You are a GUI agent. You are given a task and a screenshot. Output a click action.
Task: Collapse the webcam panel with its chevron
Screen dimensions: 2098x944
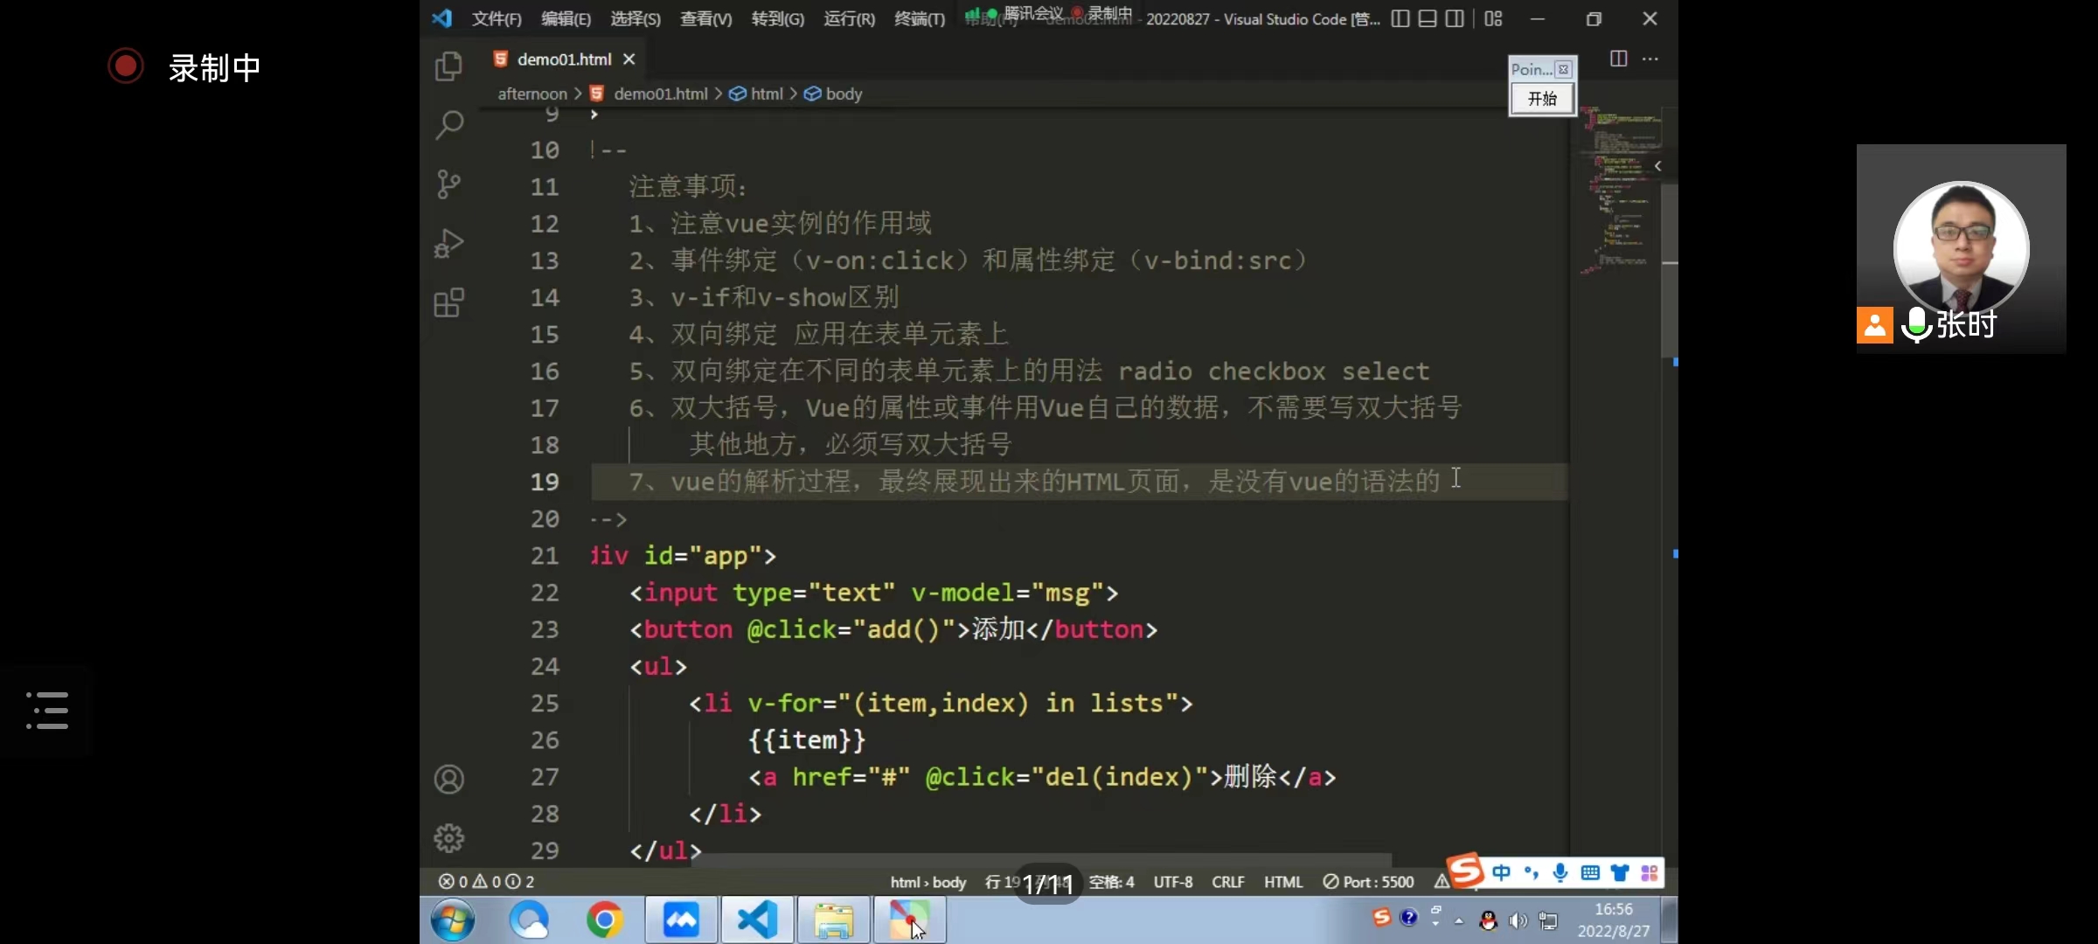1658,166
